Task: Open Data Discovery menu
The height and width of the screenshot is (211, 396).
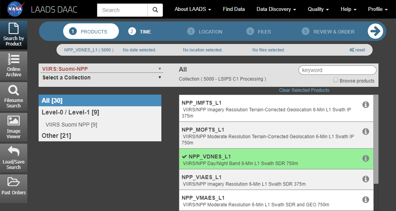Action: (276, 9)
